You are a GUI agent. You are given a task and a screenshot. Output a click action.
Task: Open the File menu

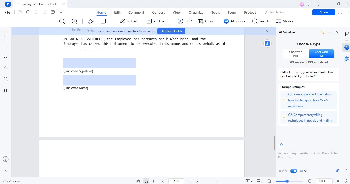coord(7,12)
